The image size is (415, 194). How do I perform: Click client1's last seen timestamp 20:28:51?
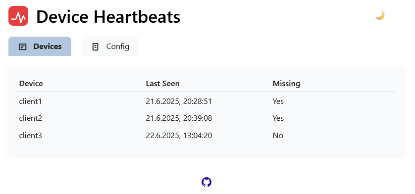tap(179, 101)
